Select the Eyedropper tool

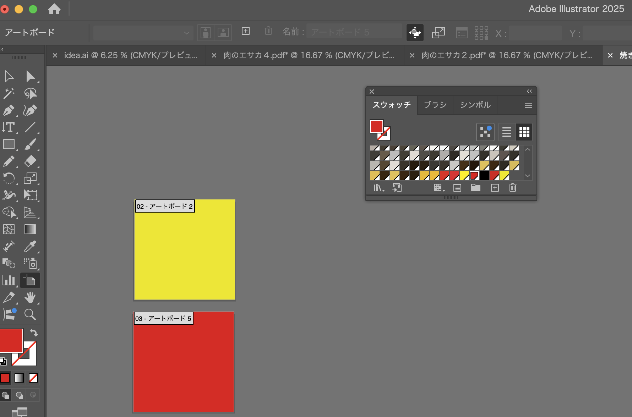pos(30,246)
